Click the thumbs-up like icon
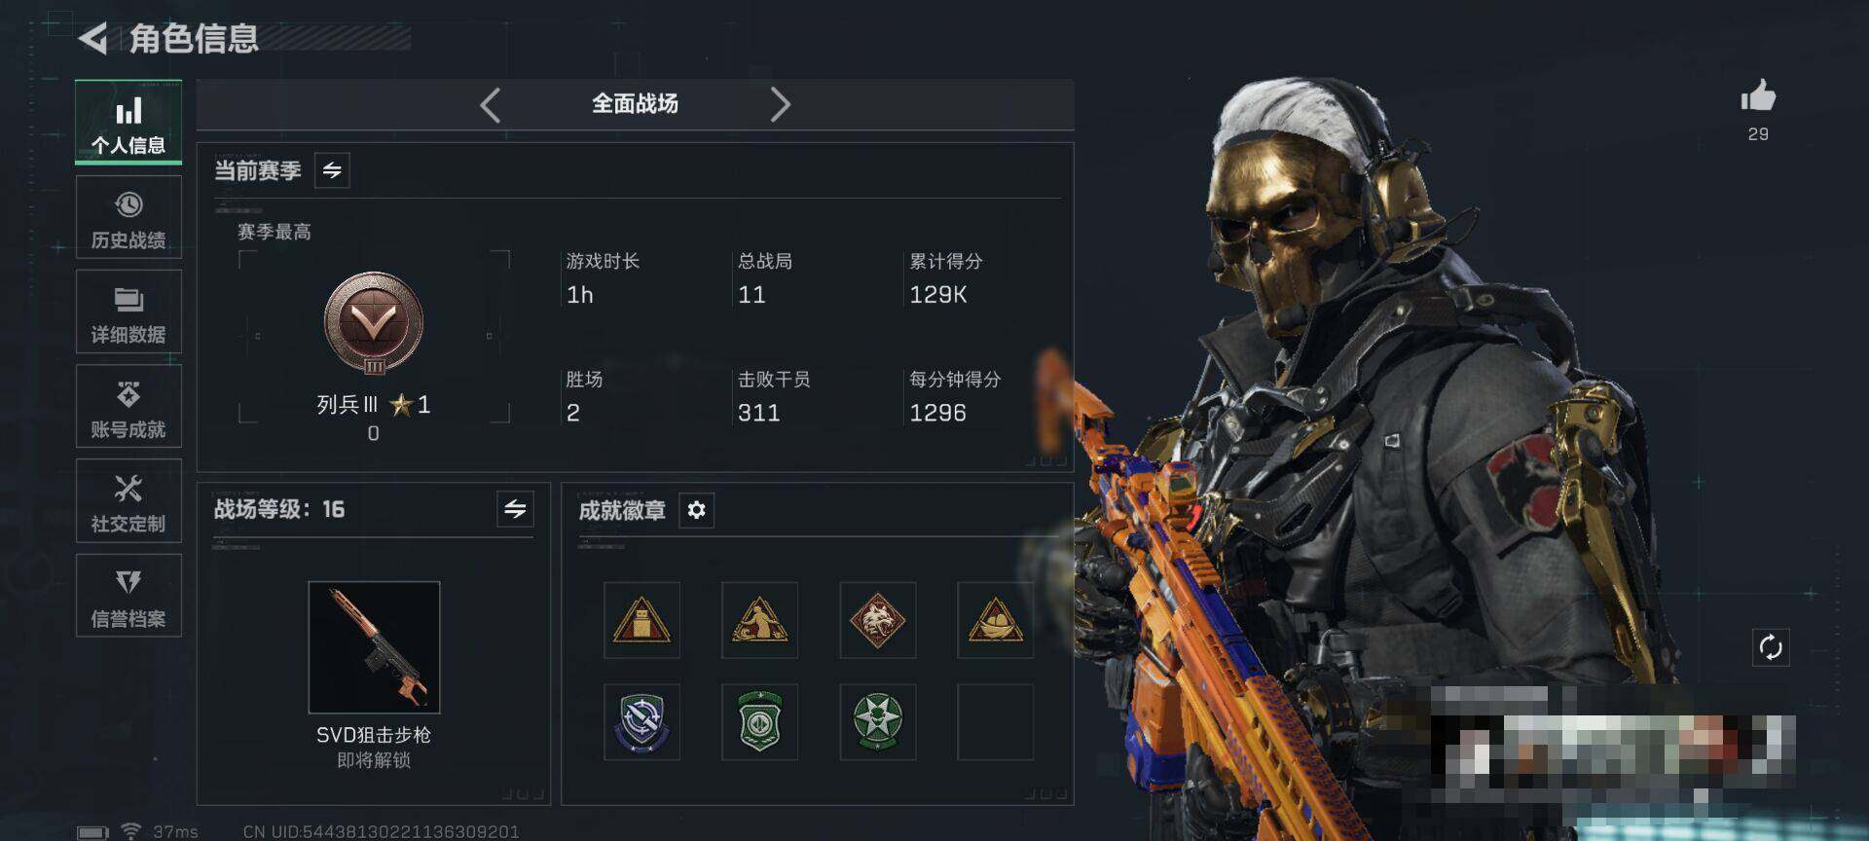 pos(1758,95)
